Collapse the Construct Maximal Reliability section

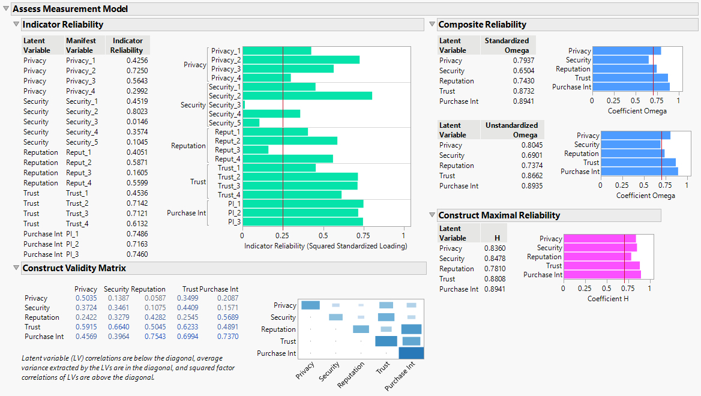click(x=432, y=215)
